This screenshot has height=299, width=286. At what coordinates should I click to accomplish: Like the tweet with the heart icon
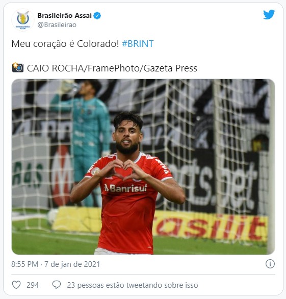point(16,285)
